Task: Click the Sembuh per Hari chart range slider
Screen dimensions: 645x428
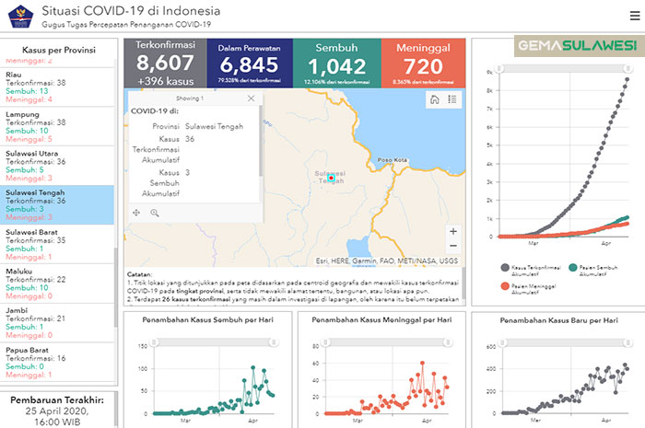Action: (x=213, y=340)
